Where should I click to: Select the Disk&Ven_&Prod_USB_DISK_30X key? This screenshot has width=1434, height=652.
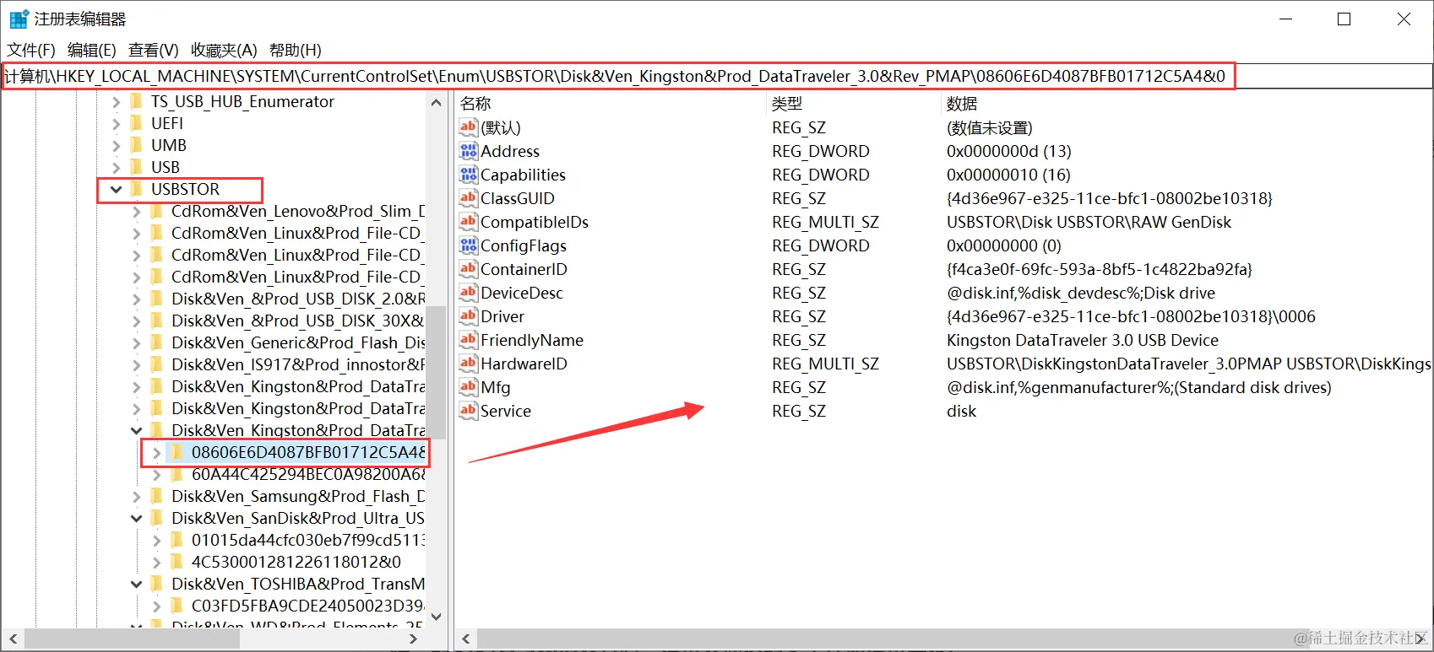[297, 321]
